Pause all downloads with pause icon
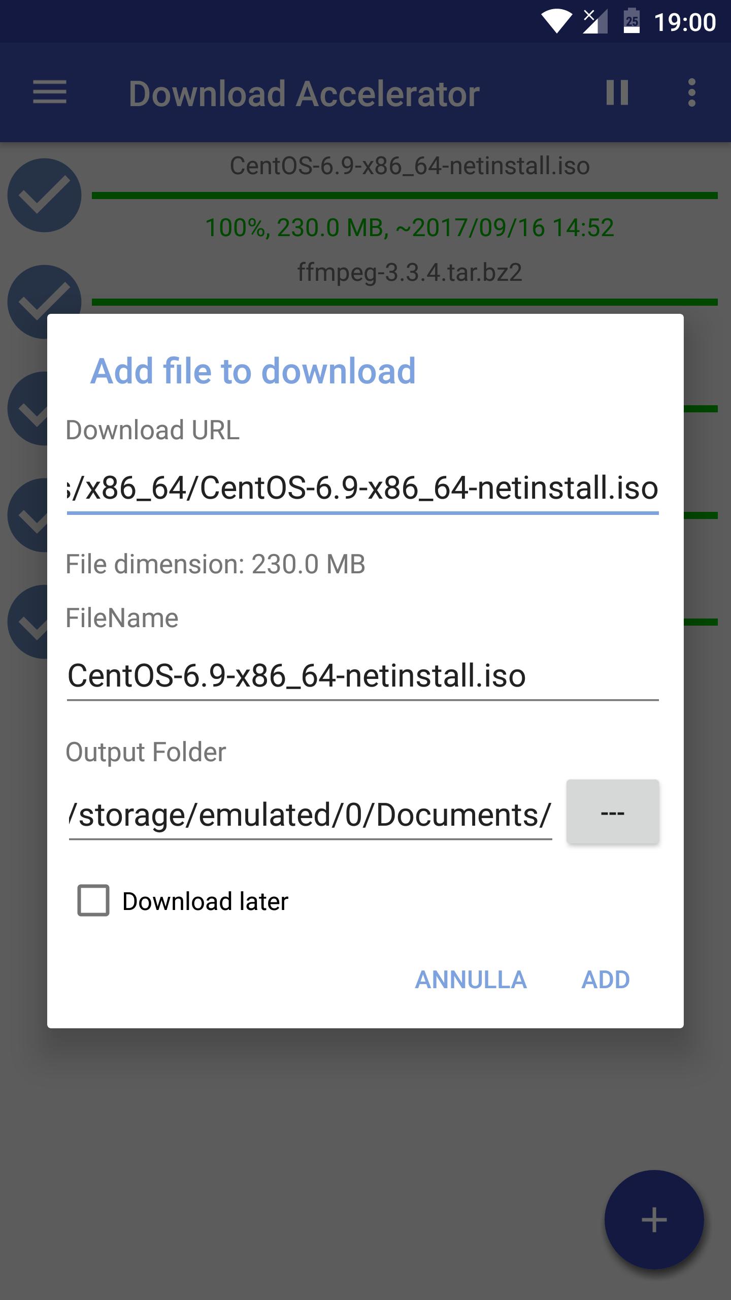The width and height of the screenshot is (731, 1300). tap(617, 92)
